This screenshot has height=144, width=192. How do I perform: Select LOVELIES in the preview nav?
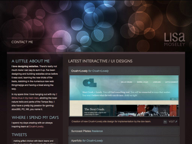[x=157, y=82]
